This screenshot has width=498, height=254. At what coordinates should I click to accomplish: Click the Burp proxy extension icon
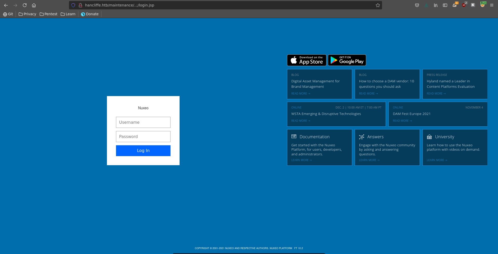[483, 5]
